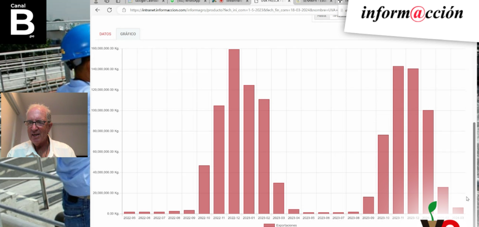Click the Exportaciones legend label
Screen dimensions: 479x227
(286, 225)
